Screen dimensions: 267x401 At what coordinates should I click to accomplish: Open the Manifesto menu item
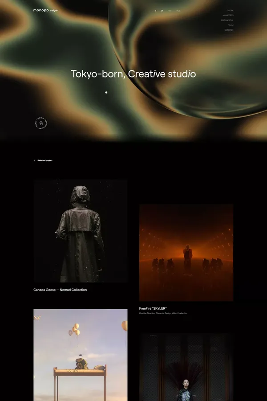(228, 15)
